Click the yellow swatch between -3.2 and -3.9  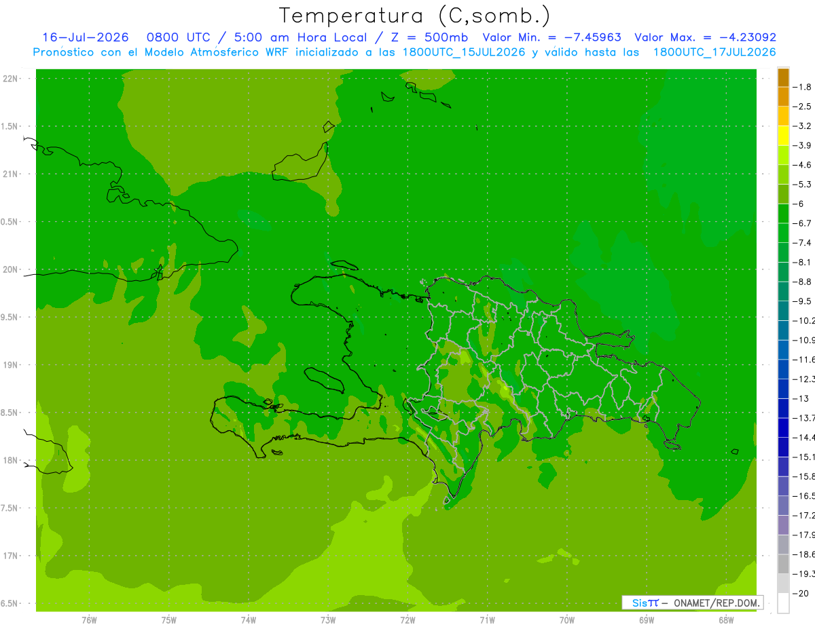tap(783, 136)
